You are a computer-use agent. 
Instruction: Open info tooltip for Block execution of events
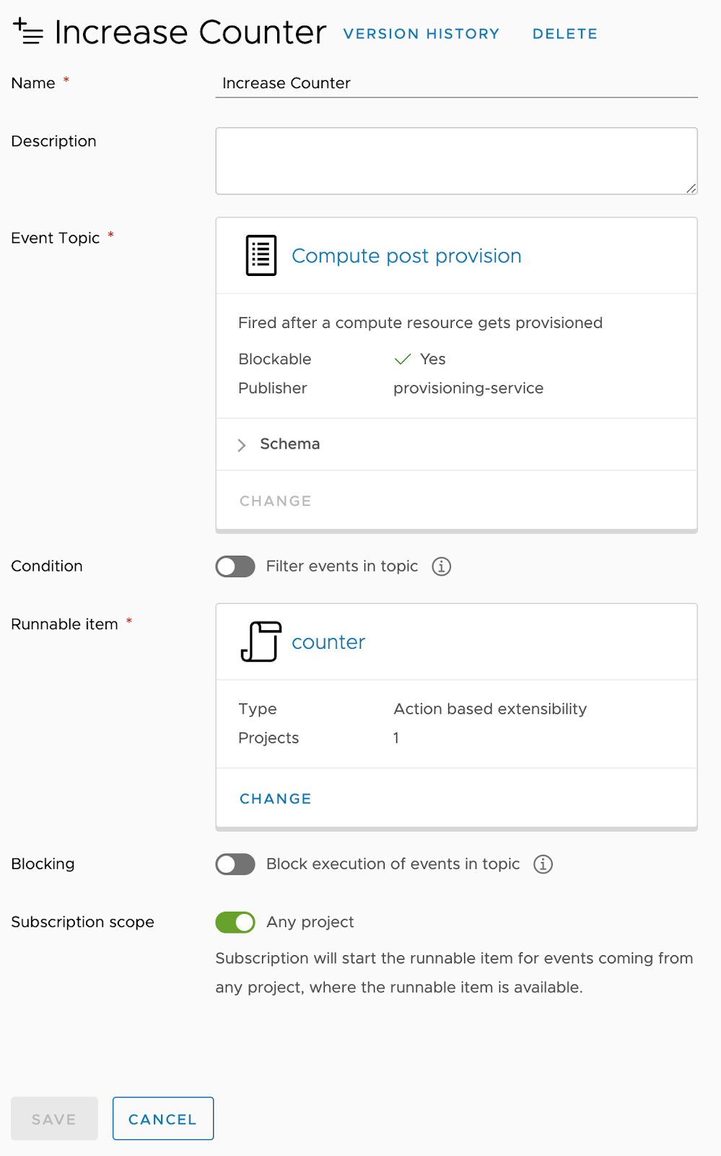(543, 864)
